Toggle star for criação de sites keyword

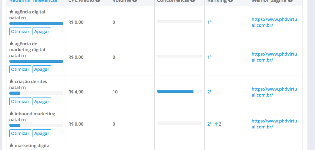pyautogui.click(x=11, y=82)
